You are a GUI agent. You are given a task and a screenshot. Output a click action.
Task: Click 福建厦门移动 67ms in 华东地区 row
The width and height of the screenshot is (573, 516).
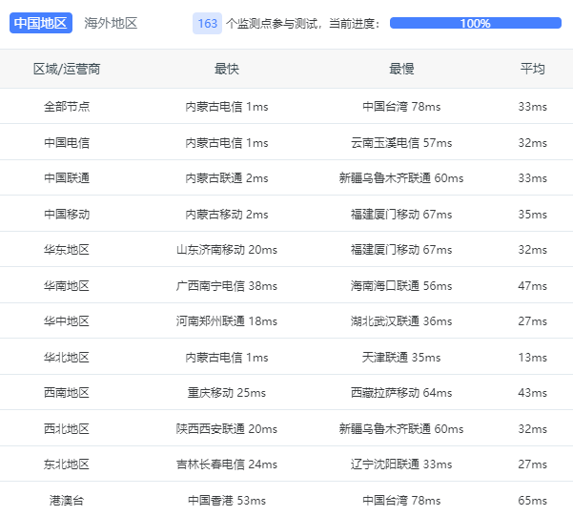pyautogui.click(x=401, y=250)
